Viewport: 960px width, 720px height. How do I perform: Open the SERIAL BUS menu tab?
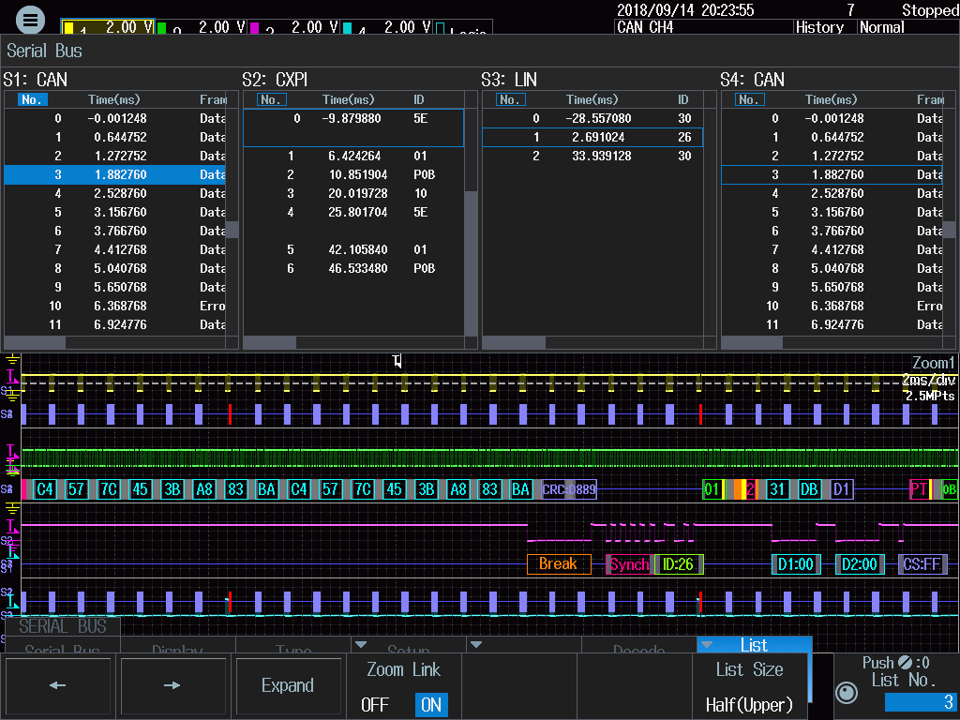(x=63, y=626)
